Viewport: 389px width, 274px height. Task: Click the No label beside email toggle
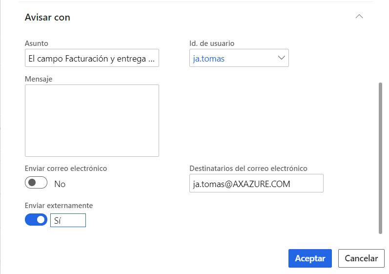coord(60,184)
